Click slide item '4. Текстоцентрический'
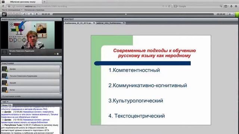 pos(137,116)
